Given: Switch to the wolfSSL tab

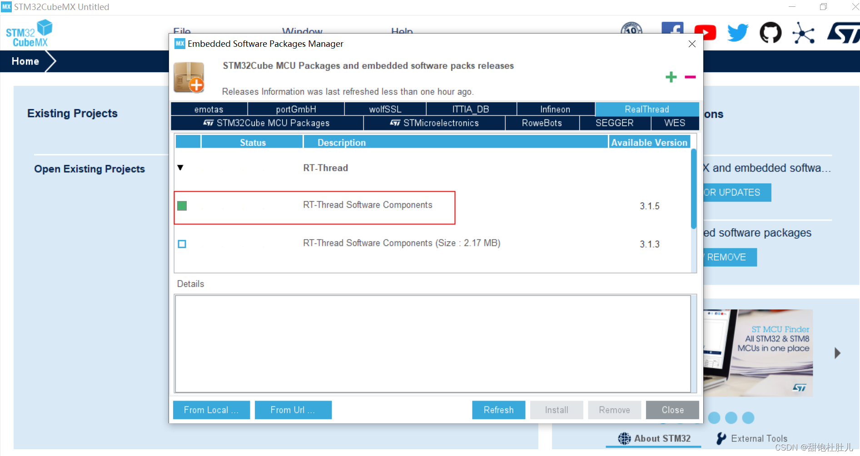Looking at the screenshot, I should (385, 109).
